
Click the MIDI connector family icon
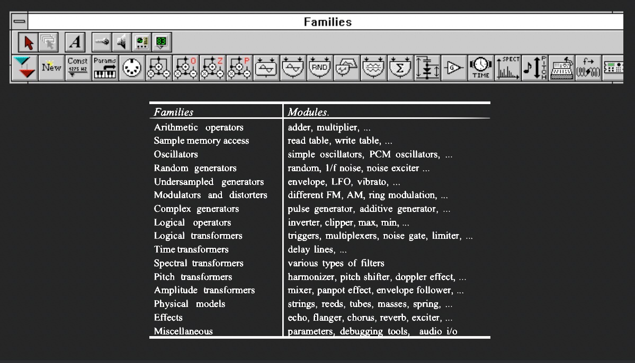coord(131,68)
